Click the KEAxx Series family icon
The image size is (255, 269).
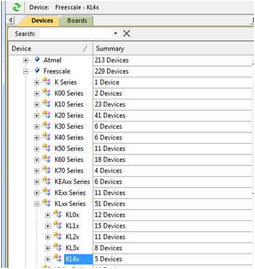[47, 180]
